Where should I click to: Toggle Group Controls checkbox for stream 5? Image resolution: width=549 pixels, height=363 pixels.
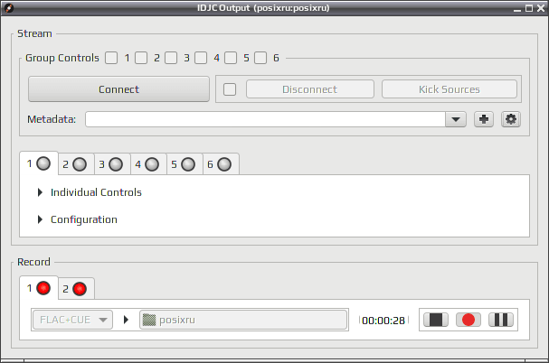[x=231, y=58]
